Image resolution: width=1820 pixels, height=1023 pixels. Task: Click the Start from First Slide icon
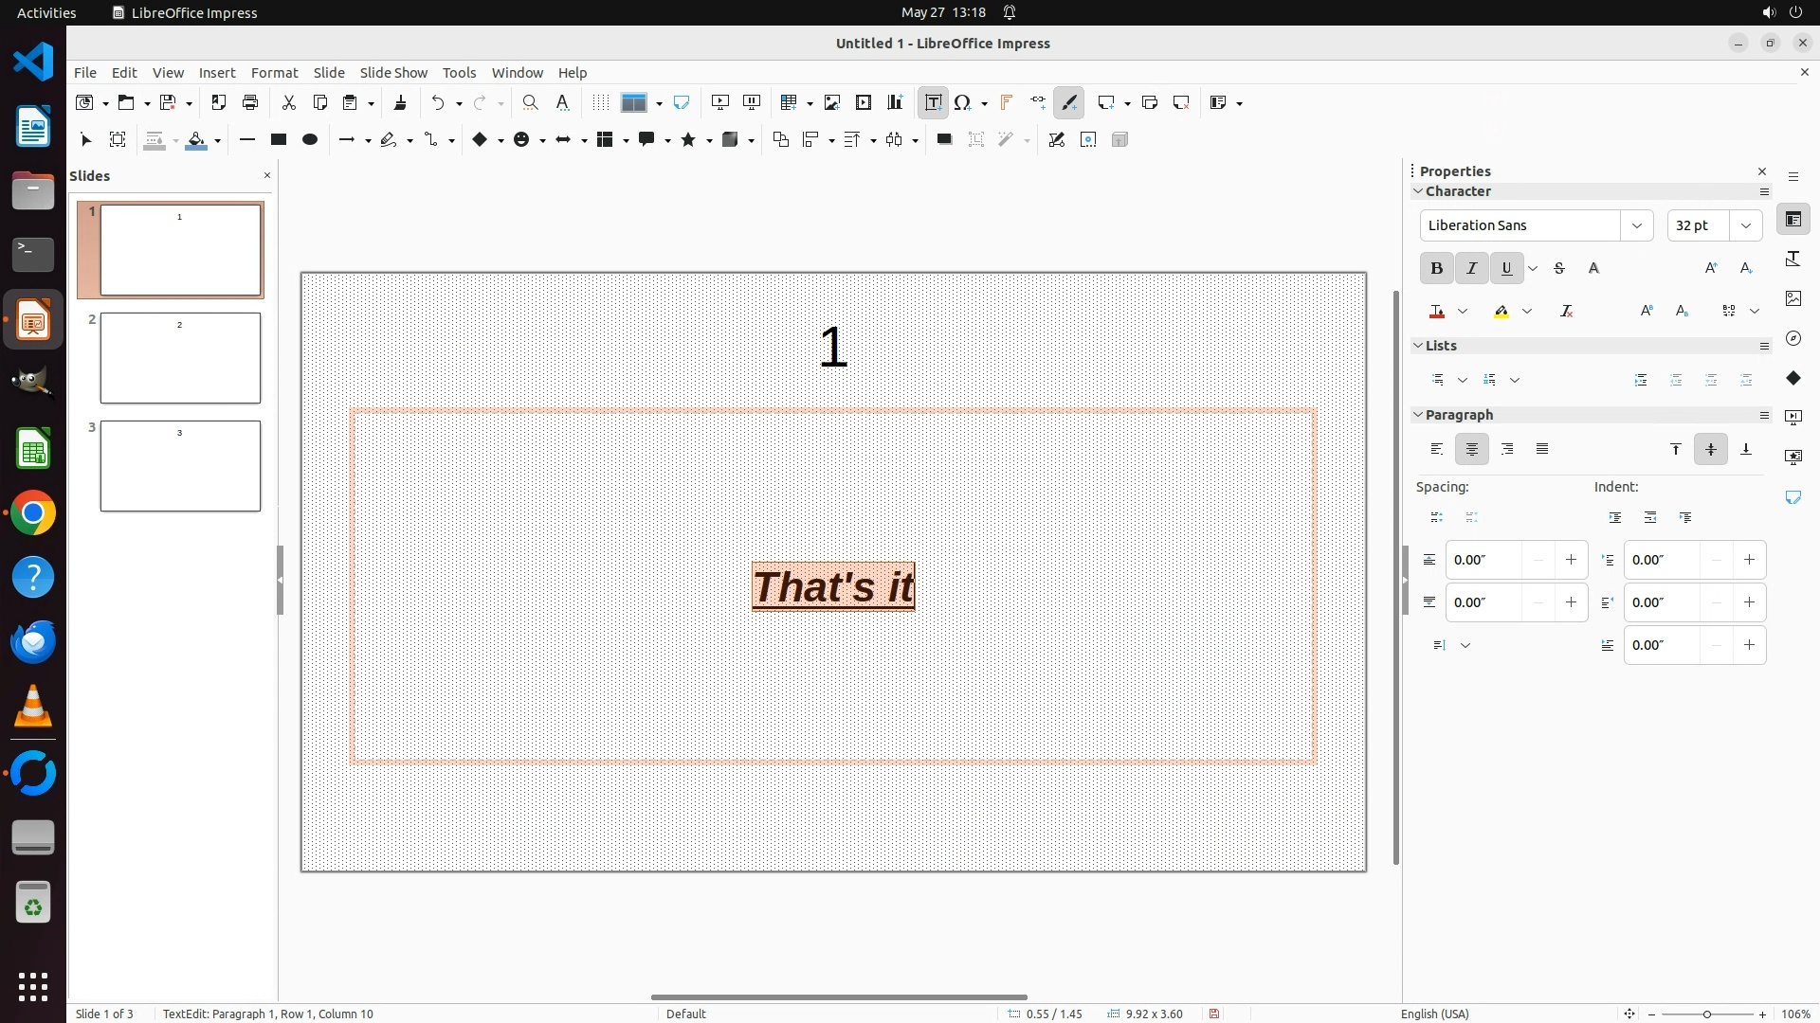[719, 102]
